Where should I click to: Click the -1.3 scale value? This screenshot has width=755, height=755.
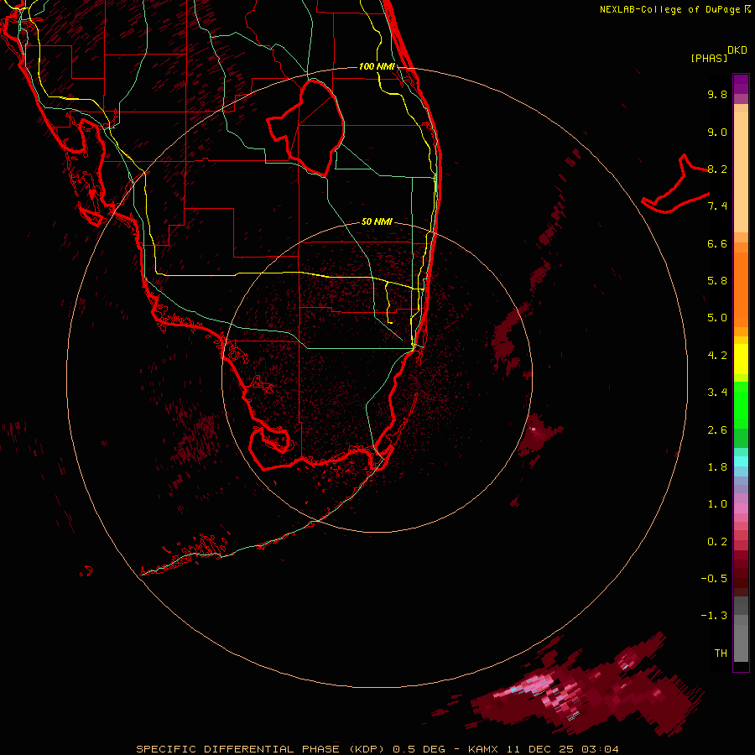pyautogui.click(x=714, y=616)
